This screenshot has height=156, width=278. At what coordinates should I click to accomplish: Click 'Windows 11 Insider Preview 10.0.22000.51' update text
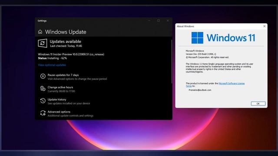tap(71, 54)
